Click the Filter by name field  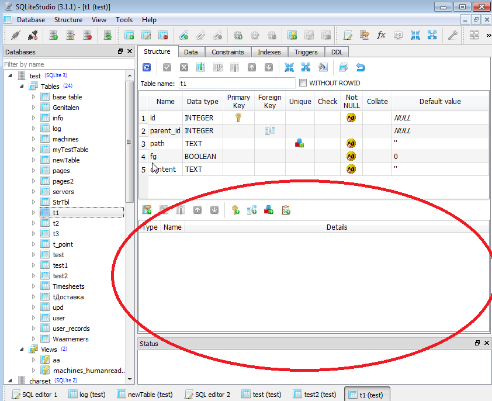click(x=68, y=64)
